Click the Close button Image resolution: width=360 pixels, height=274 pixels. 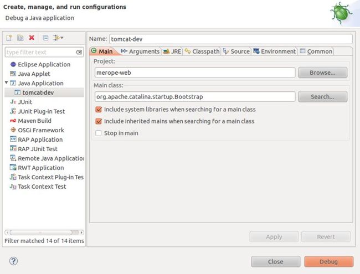click(276, 262)
